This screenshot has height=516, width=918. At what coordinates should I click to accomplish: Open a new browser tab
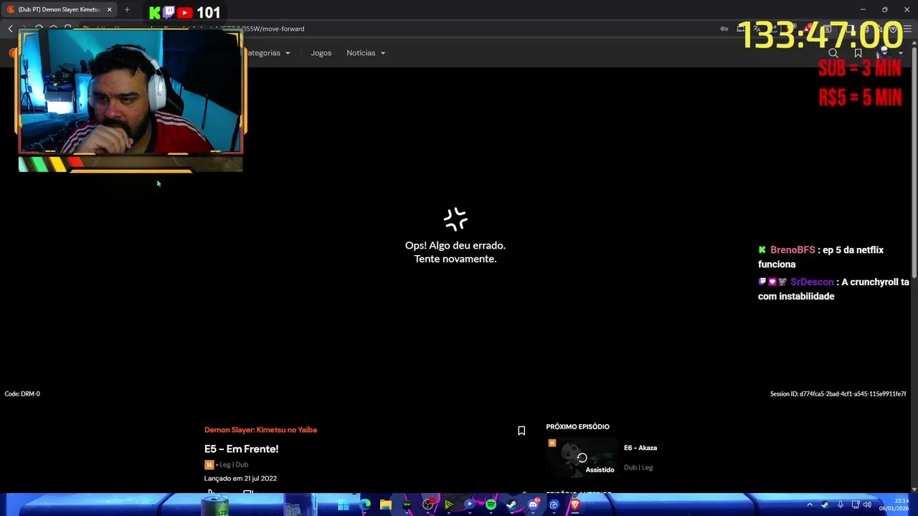[127, 9]
